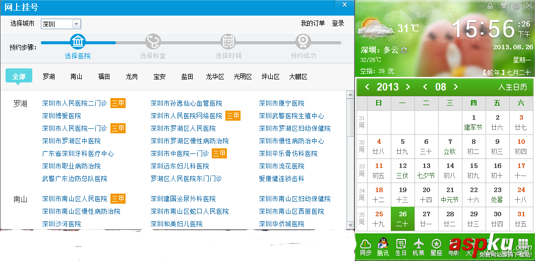
Task: Open 深圳建国泌尿外科医院 link
Action: pyautogui.click(x=183, y=199)
